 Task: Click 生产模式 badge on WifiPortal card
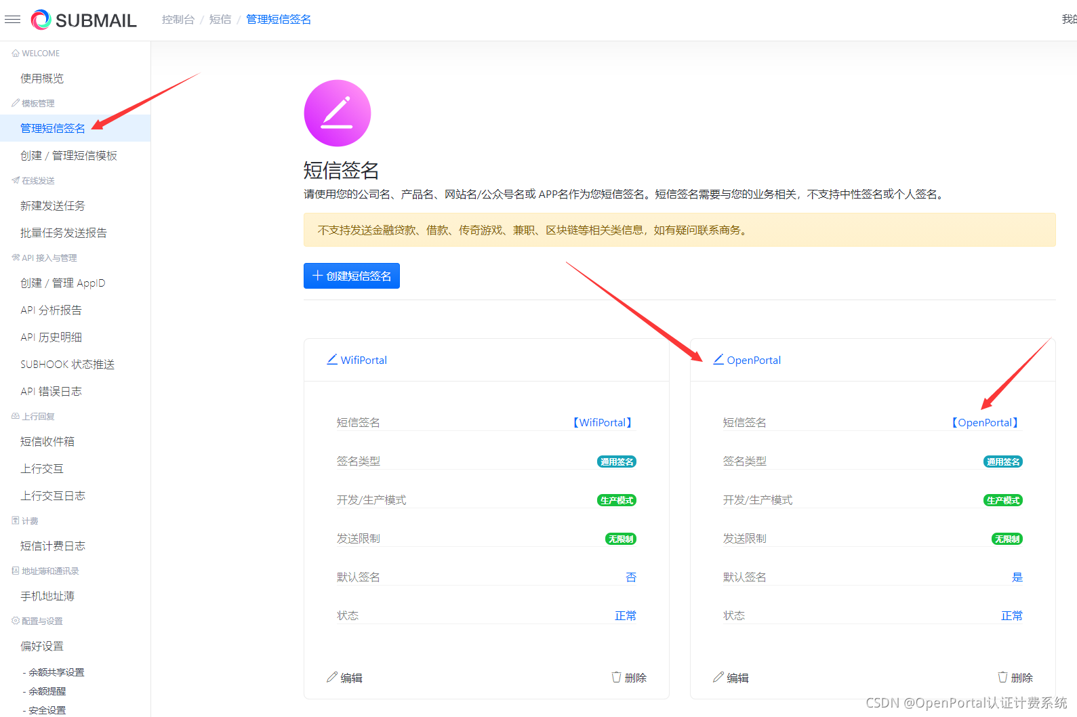point(617,500)
